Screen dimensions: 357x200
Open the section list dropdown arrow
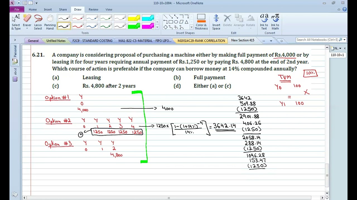pos(271,41)
